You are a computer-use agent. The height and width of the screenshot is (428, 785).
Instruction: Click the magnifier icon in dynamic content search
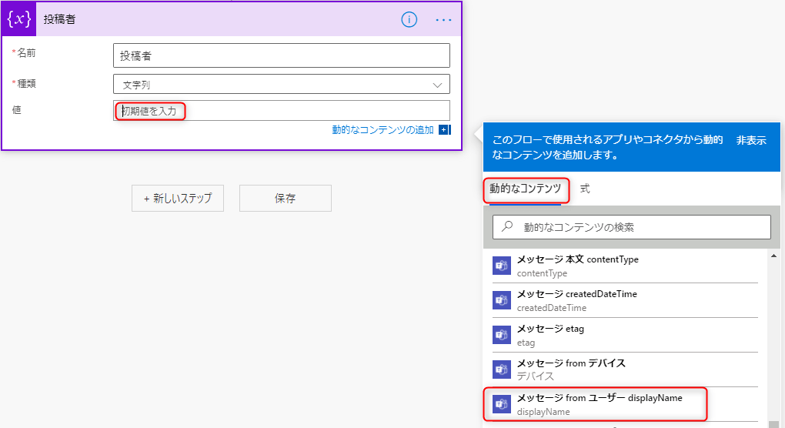(507, 227)
